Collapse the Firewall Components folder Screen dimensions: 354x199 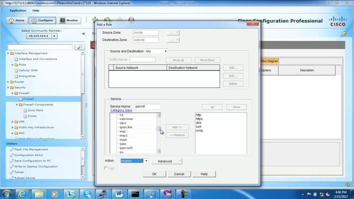17,104
